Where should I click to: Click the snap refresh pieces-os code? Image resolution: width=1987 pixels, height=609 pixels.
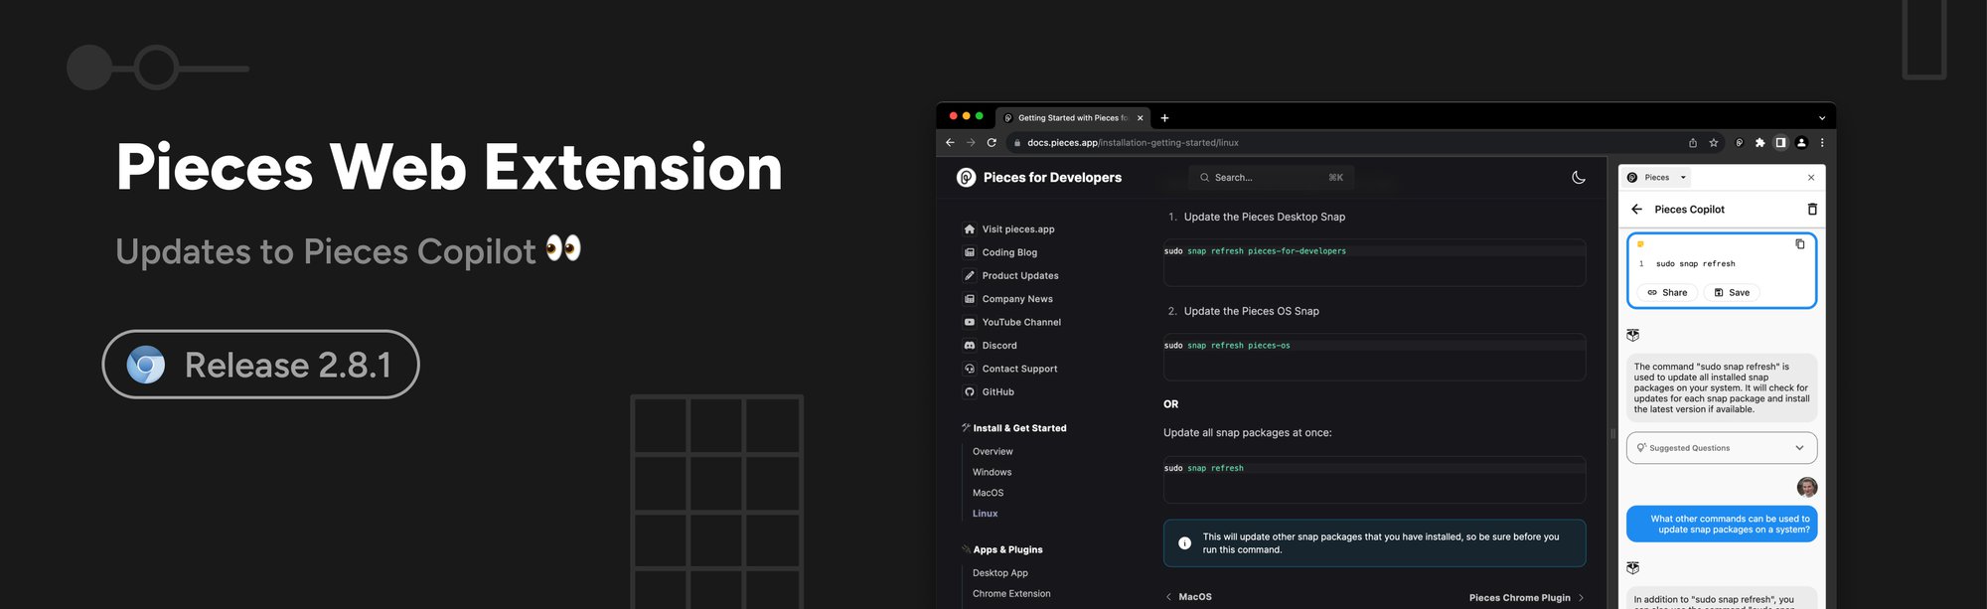[1227, 346]
